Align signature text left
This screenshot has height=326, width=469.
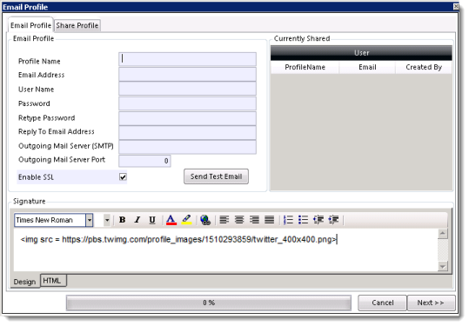pos(224,220)
